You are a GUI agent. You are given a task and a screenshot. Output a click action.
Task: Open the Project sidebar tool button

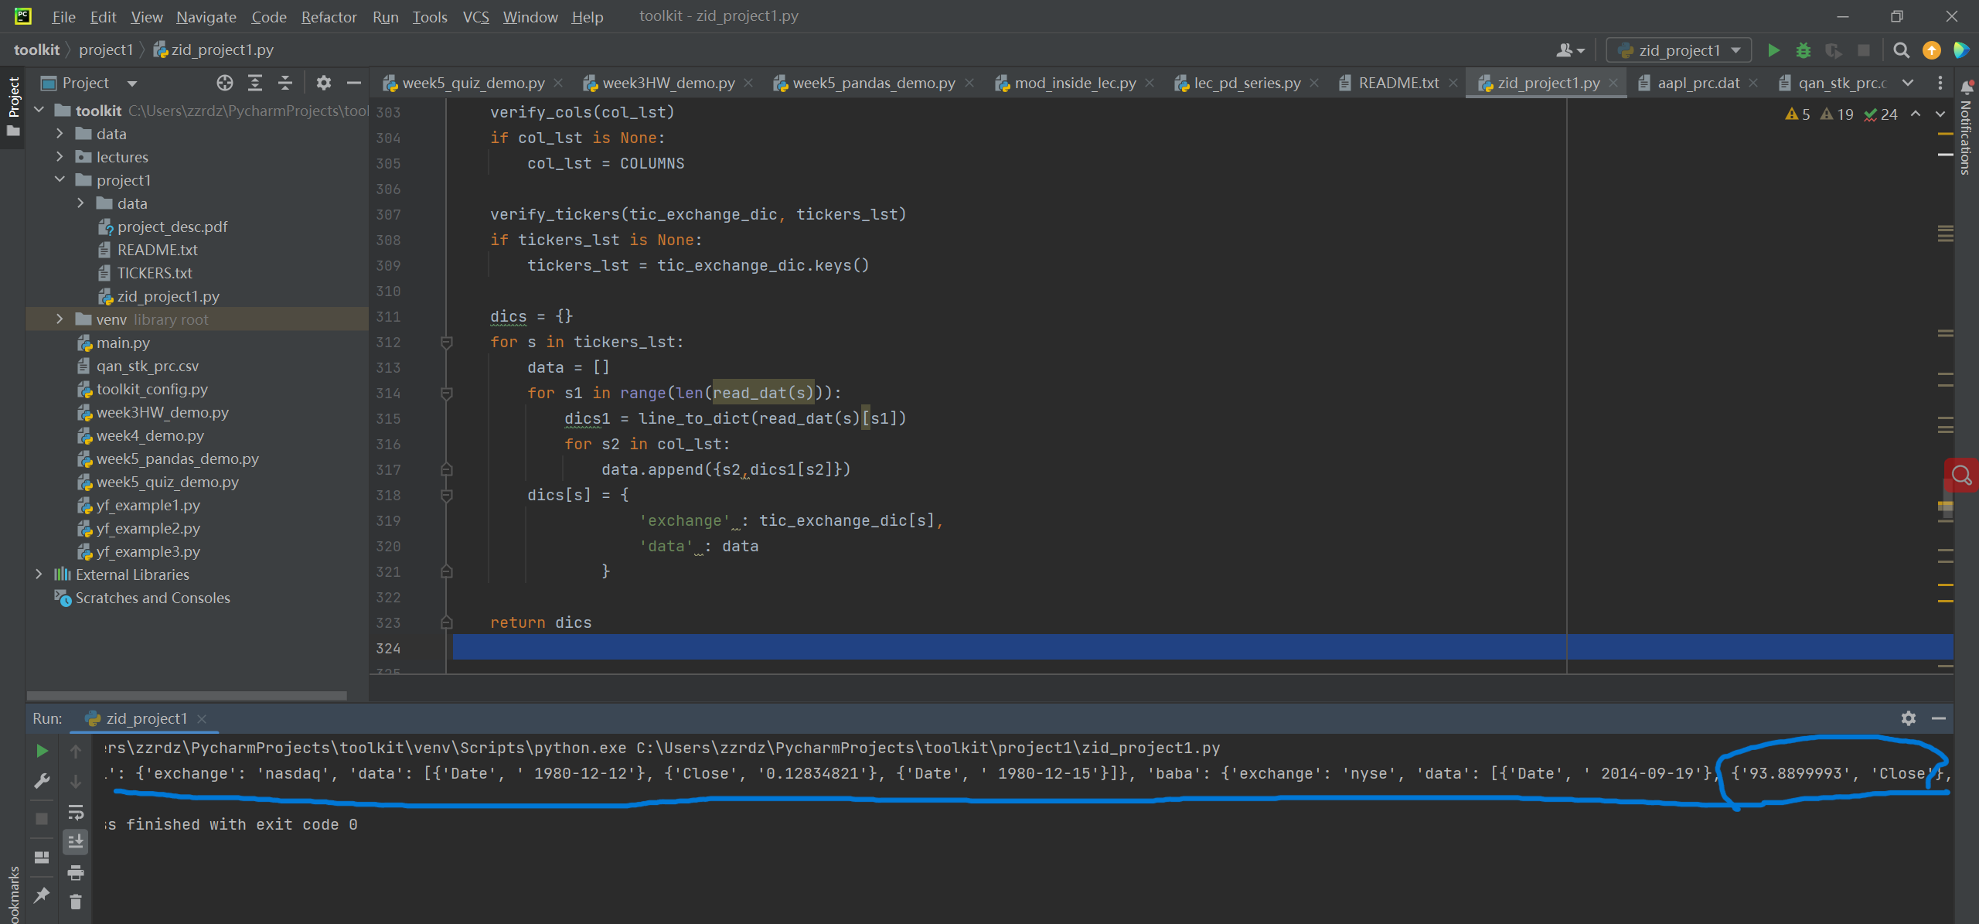tap(13, 106)
